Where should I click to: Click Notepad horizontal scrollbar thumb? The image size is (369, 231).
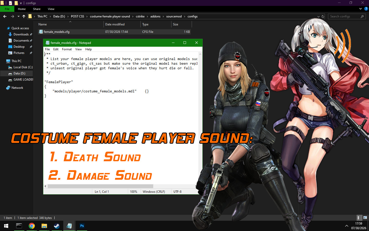[x=100, y=186]
